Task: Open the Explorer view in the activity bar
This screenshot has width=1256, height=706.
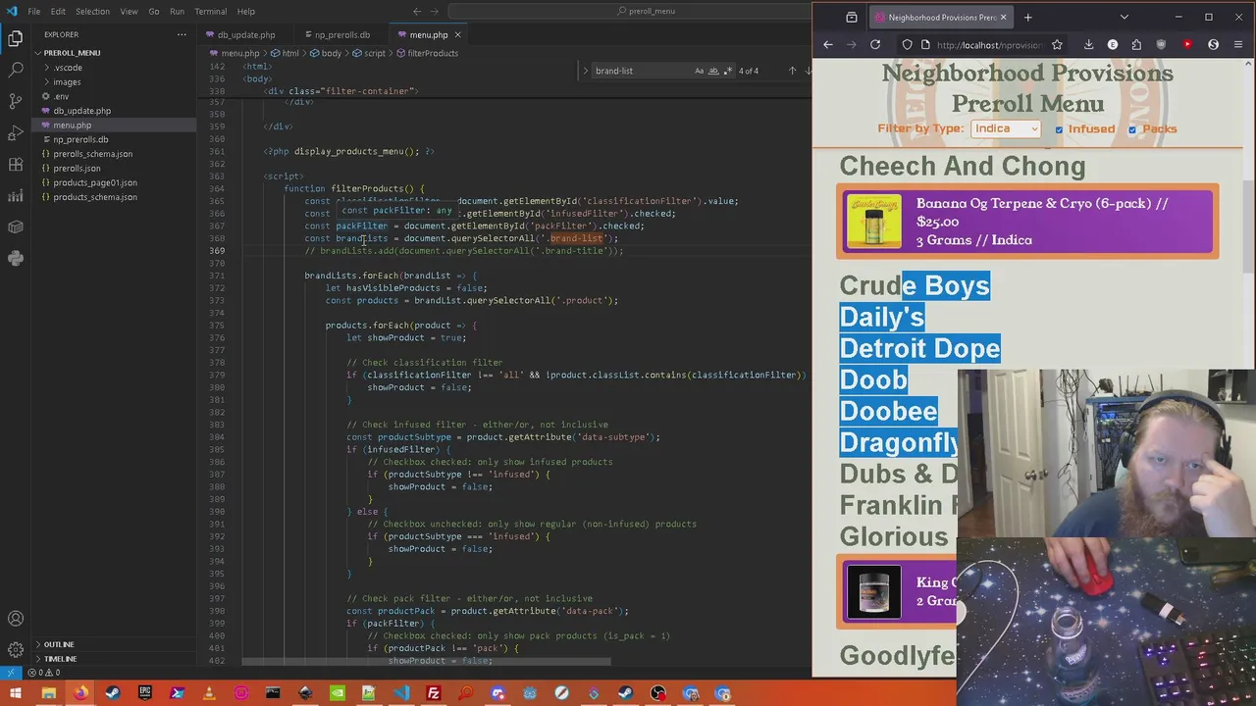Action: point(16,38)
